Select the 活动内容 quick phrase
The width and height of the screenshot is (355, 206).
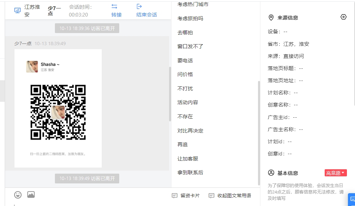[188, 102]
